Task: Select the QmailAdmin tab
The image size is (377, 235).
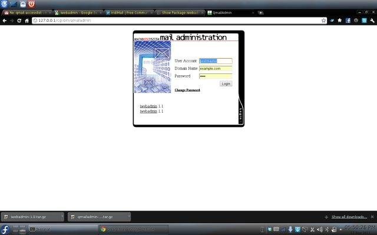Action: [x=230, y=13]
